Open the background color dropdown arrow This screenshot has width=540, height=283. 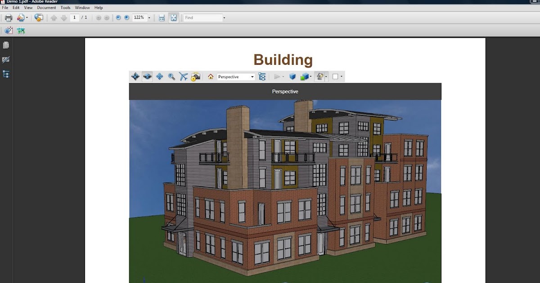pyautogui.click(x=342, y=77)
